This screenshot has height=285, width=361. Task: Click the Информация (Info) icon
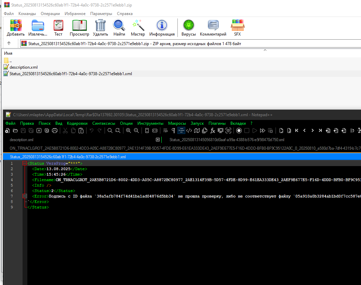[162, 25]
